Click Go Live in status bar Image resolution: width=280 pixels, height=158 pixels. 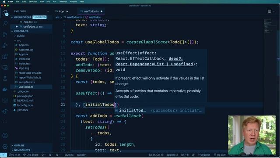[x=220, y=155]
